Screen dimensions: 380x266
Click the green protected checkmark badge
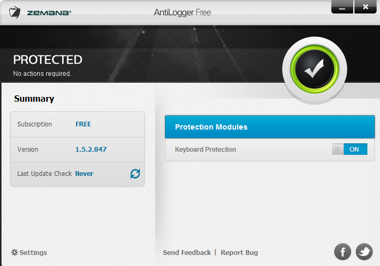(x=315, y=70)
